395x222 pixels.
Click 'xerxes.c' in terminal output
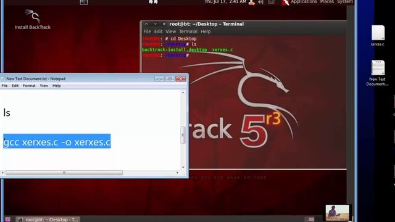[x=222, y=49]
